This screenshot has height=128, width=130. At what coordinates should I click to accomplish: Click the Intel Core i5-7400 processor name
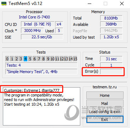[x=34, y=17]
